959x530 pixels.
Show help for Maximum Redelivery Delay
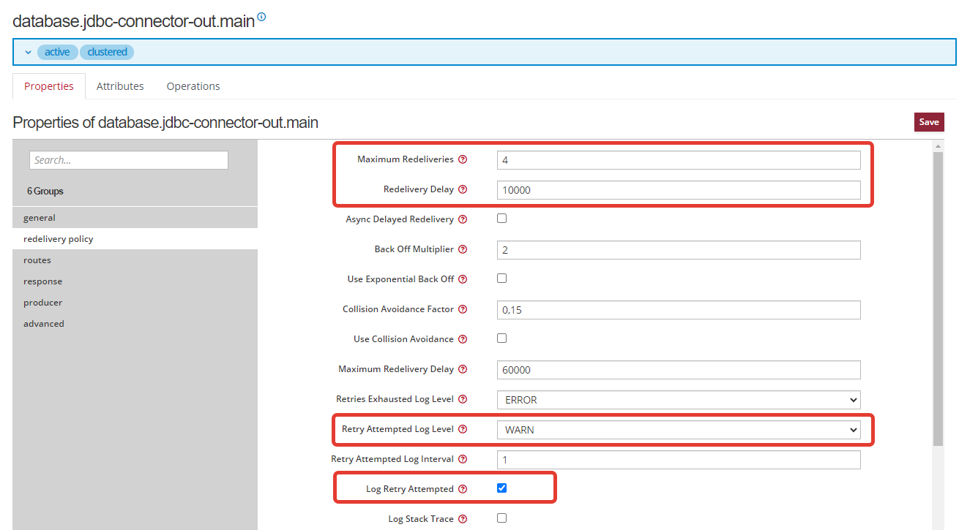pyautogui.click(x=463, y=369)
